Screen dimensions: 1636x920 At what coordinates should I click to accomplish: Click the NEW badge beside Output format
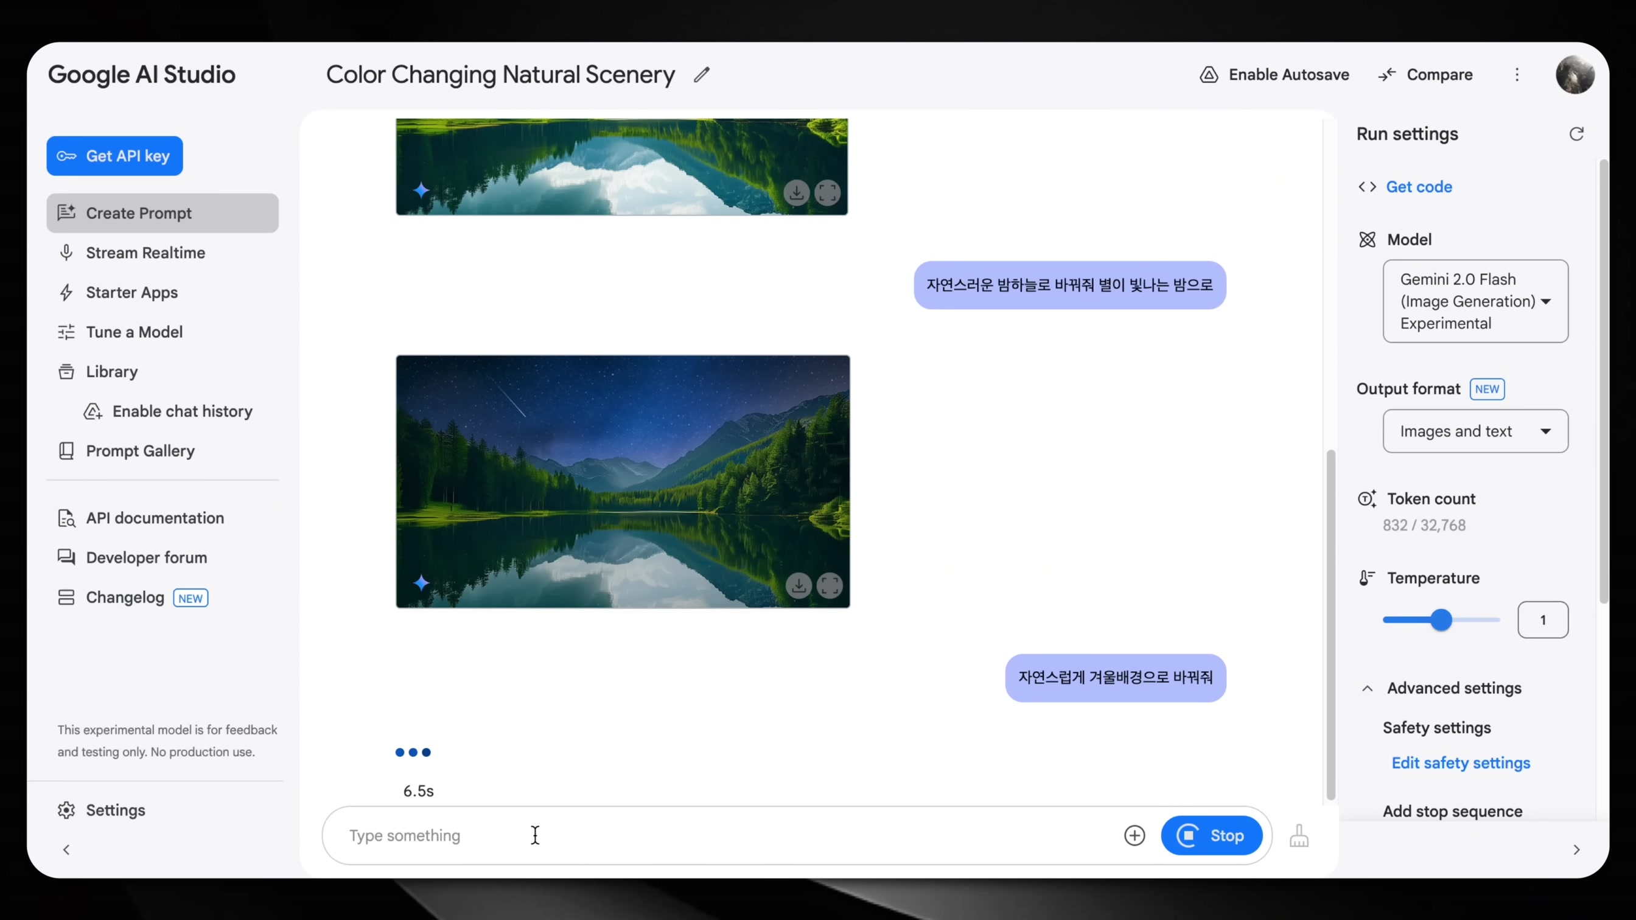click(1487, 389)
